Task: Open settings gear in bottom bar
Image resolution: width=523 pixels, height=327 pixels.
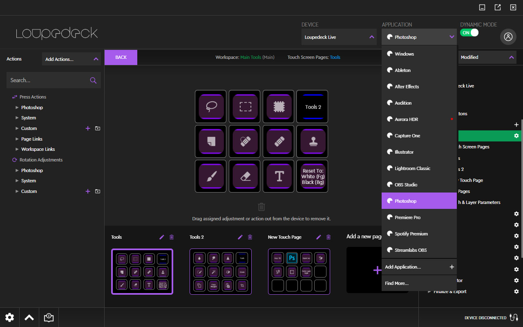Action: [9, 317]
